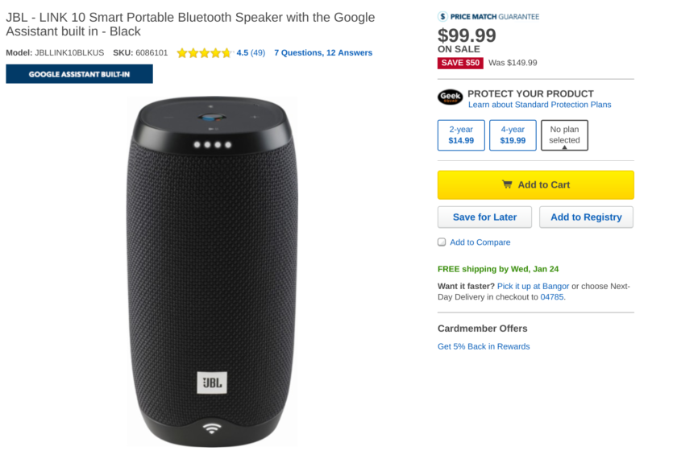Click the star rating icons

(x=205, y=53)
